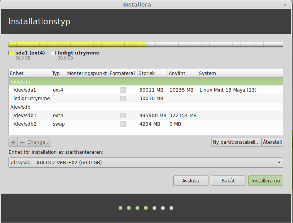The width and height of the screenshot is (293, 223).
Task: Select the ledigt utrymme row in table
Action: click(x=146, y=99)
